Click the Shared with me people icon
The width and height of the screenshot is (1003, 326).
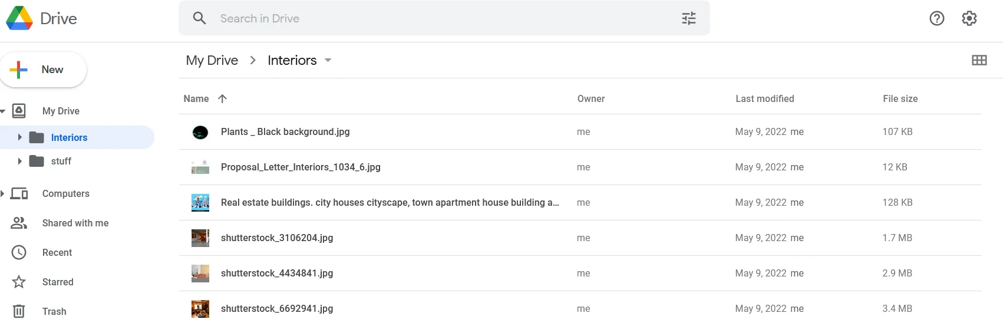click(x=19, y=223)
